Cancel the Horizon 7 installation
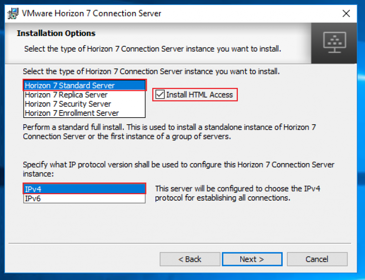 coord(317,259)
